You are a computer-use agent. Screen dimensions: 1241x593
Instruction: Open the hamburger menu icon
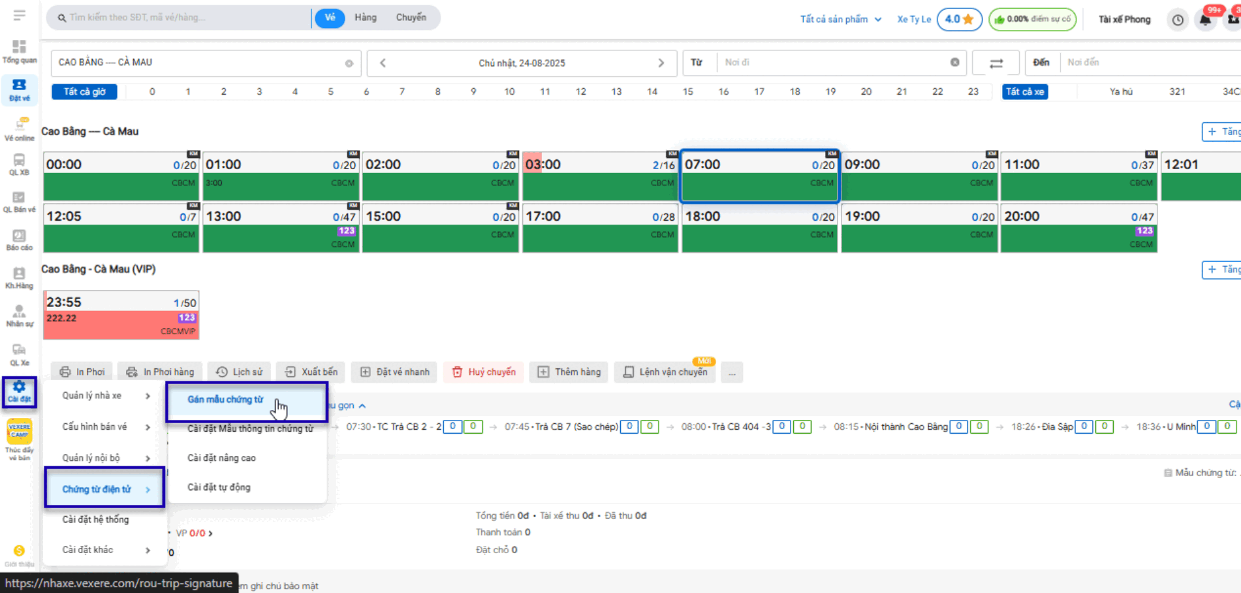[x=19, y=15]
